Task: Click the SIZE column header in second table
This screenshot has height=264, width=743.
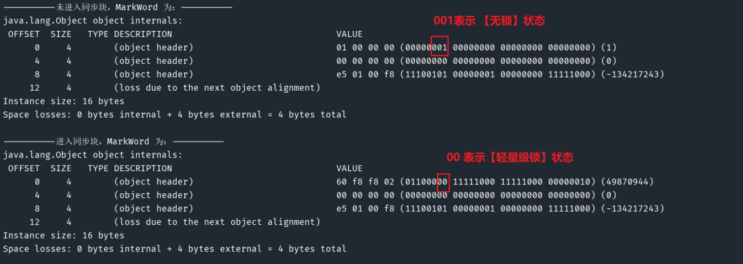Action: click(61, 168)
